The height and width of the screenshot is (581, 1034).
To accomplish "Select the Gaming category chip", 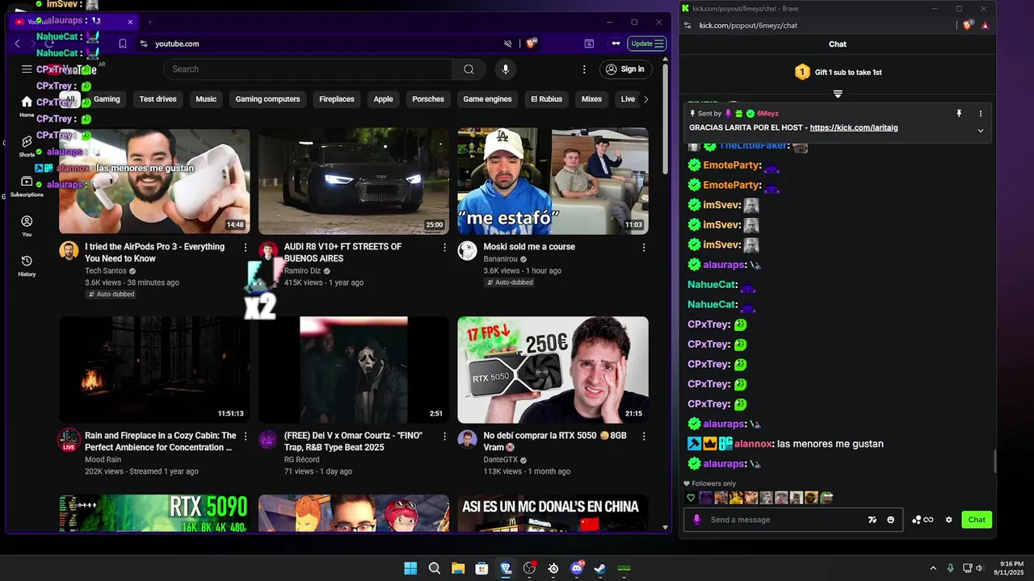I will pyautogui.click(x=107, y=99).
